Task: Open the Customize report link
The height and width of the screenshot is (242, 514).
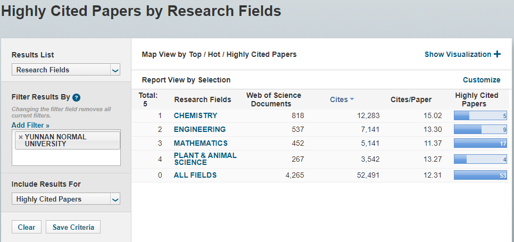Action: coord(482,80)
